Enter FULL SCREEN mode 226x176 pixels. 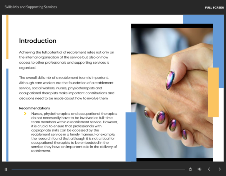[214, 7]
